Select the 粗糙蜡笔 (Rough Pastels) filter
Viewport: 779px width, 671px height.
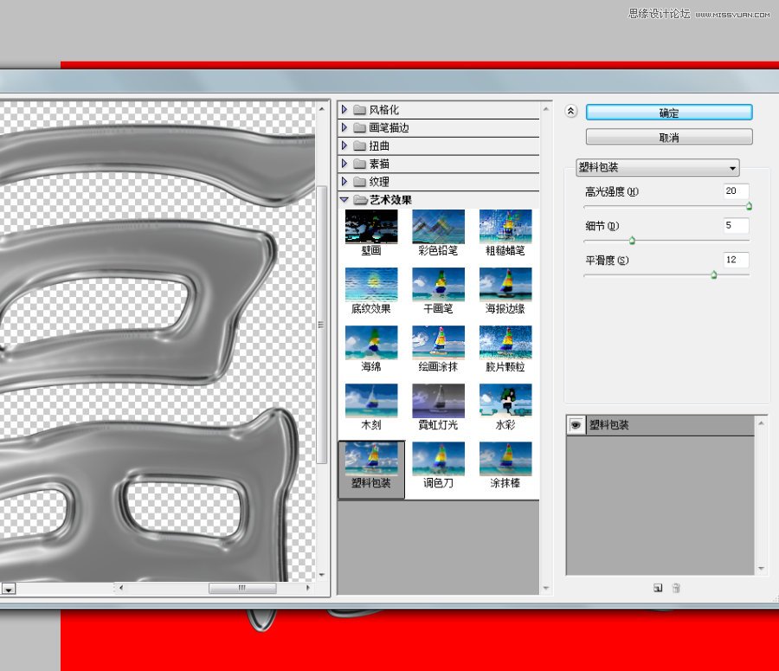505,225
